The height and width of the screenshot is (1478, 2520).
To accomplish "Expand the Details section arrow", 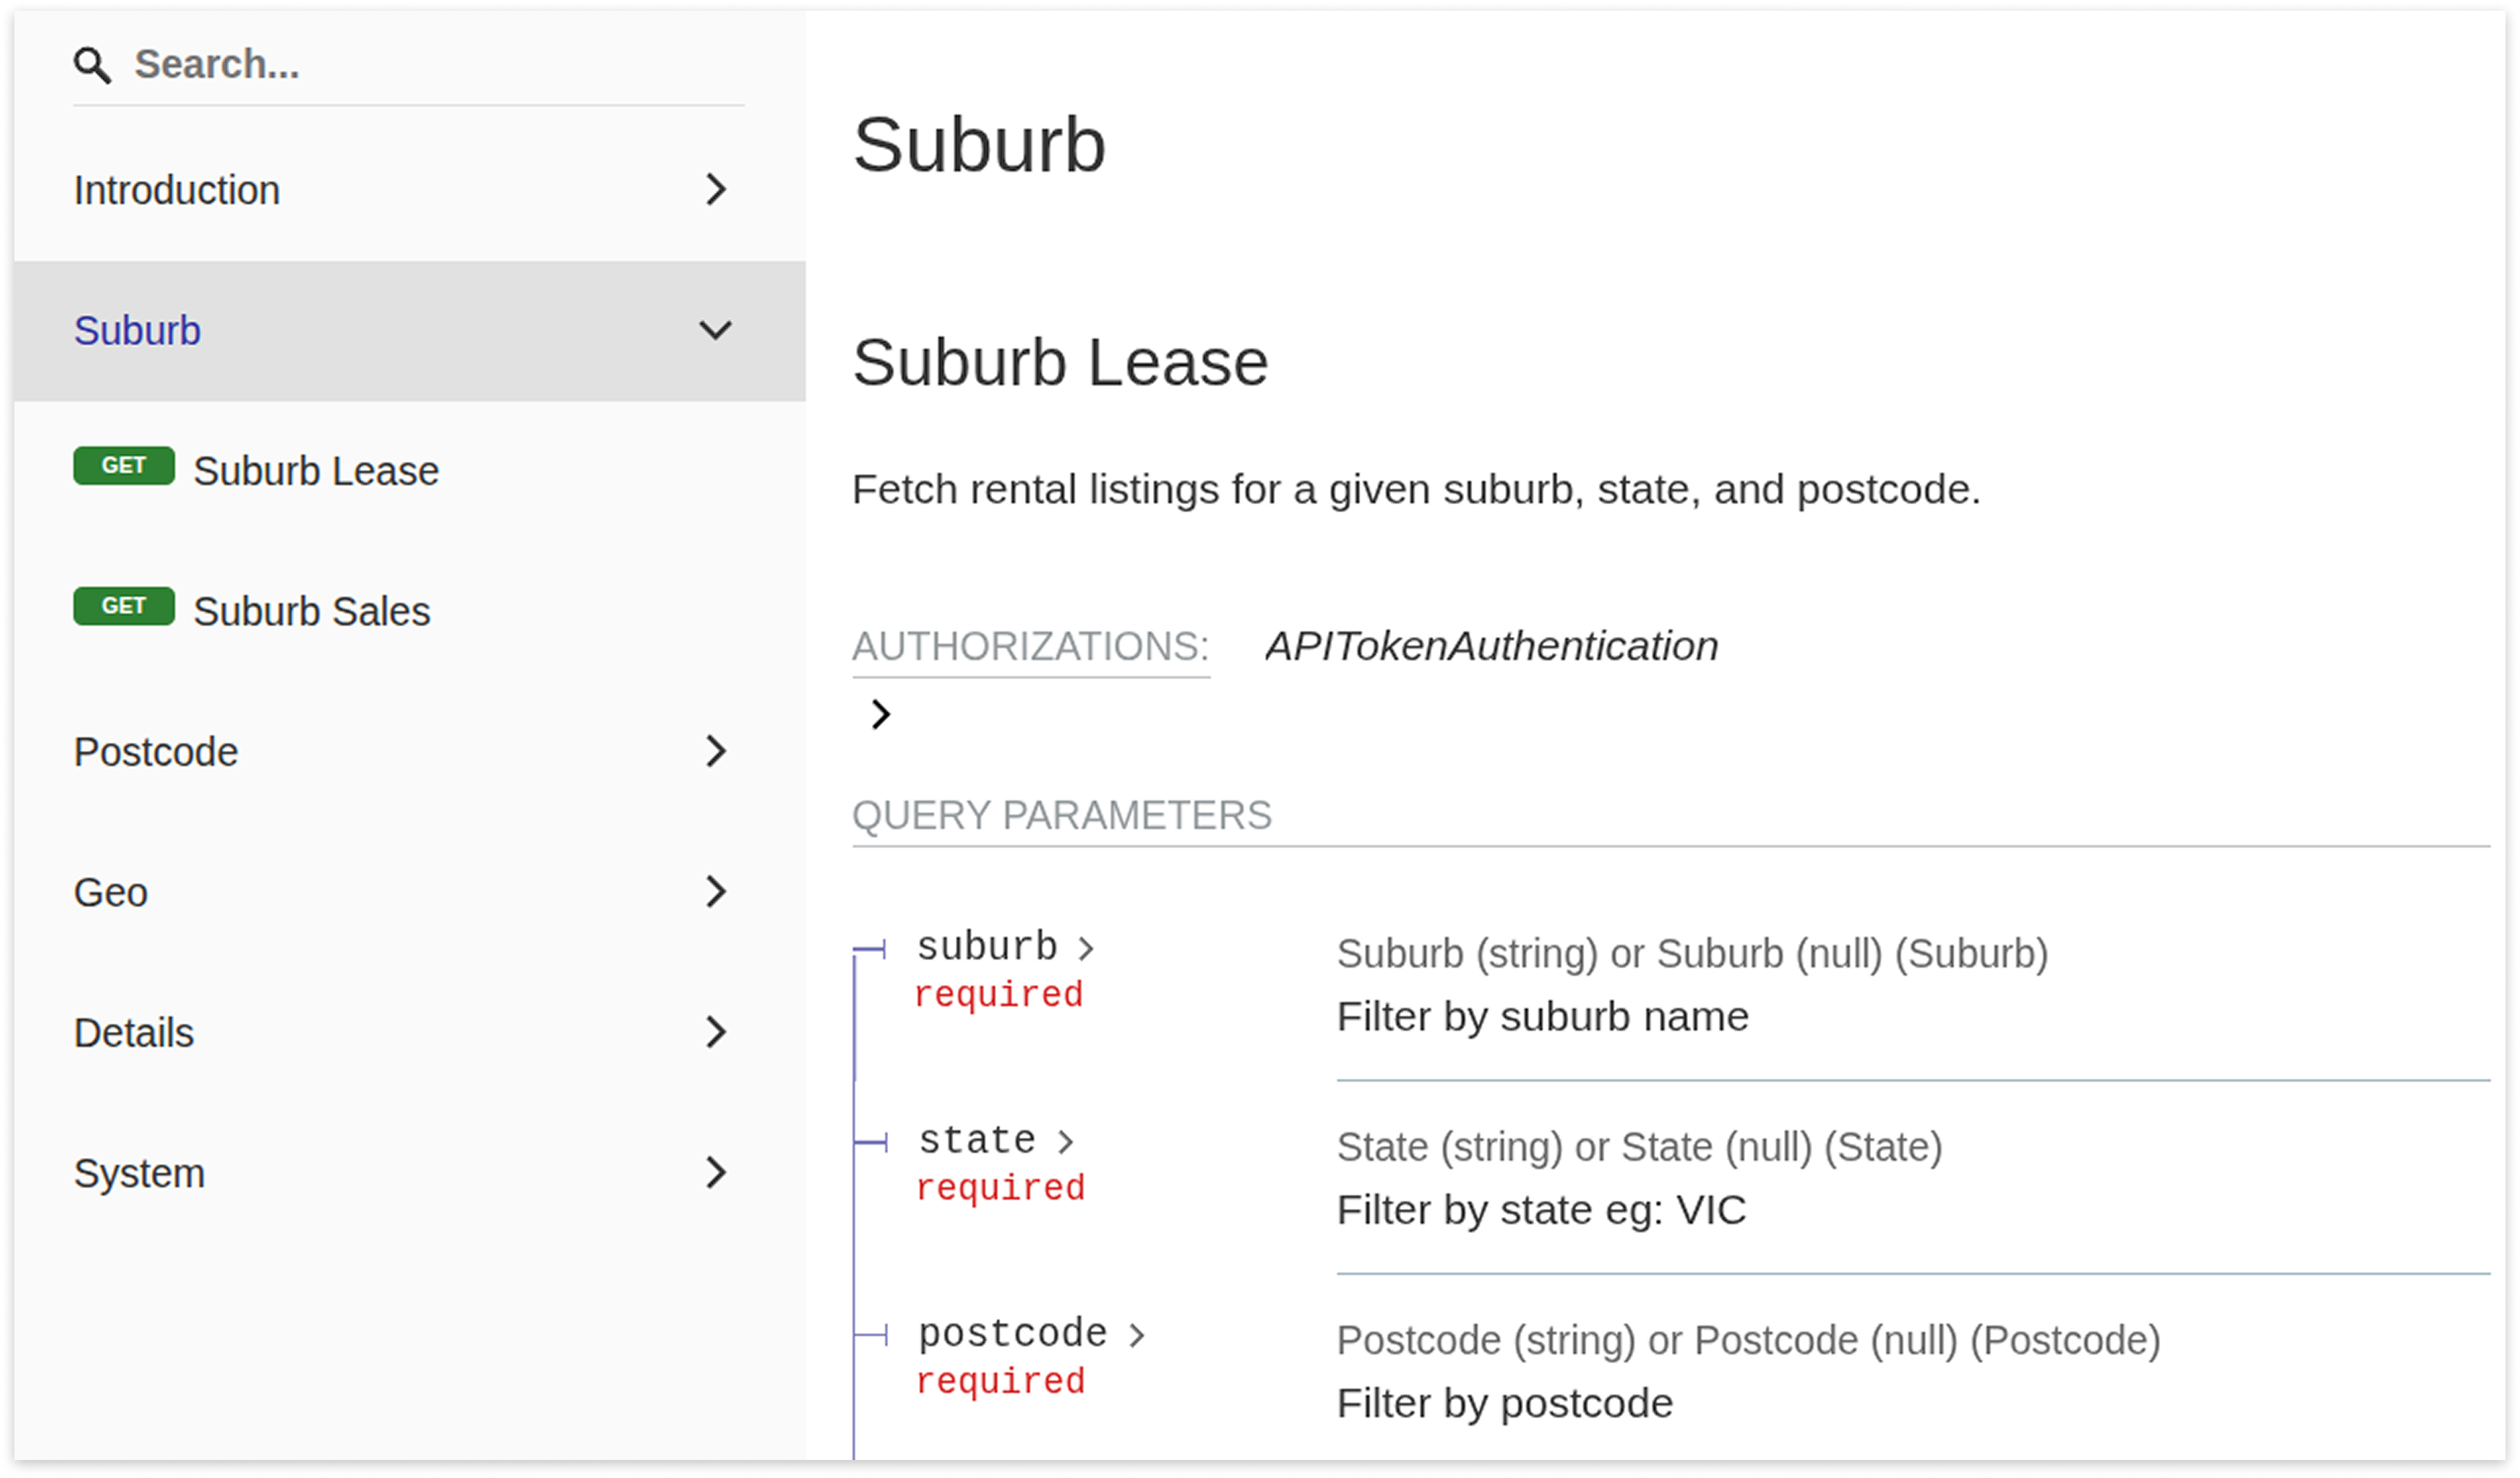I will (715, 1032).
